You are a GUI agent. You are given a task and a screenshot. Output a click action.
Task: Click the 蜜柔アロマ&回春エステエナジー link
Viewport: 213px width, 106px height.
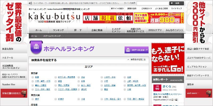coord(167,94)
